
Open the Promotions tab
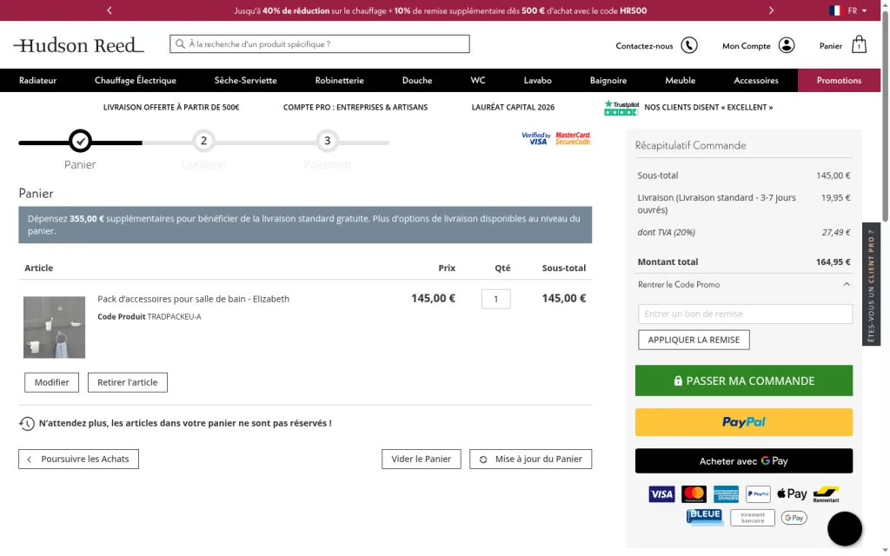click(x=839, y=81)
